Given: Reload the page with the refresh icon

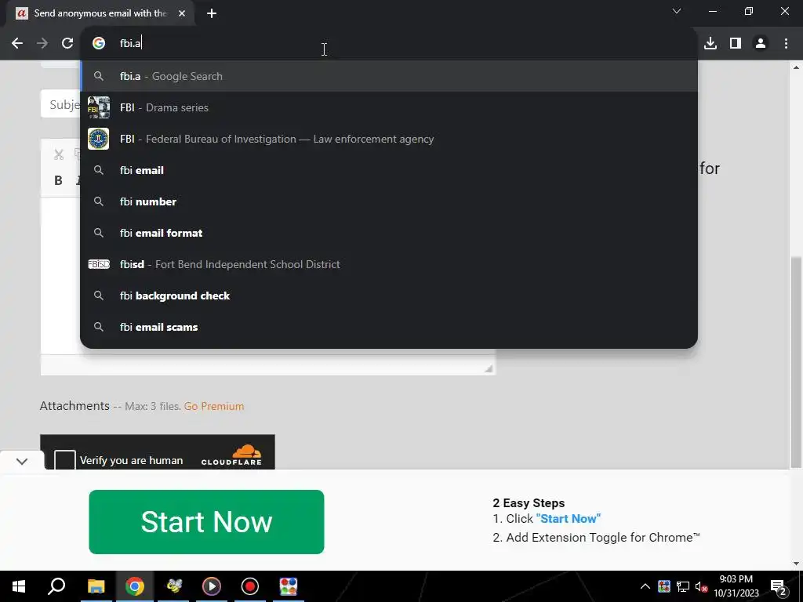Looking at the screenshot, I should click(67, 44).
